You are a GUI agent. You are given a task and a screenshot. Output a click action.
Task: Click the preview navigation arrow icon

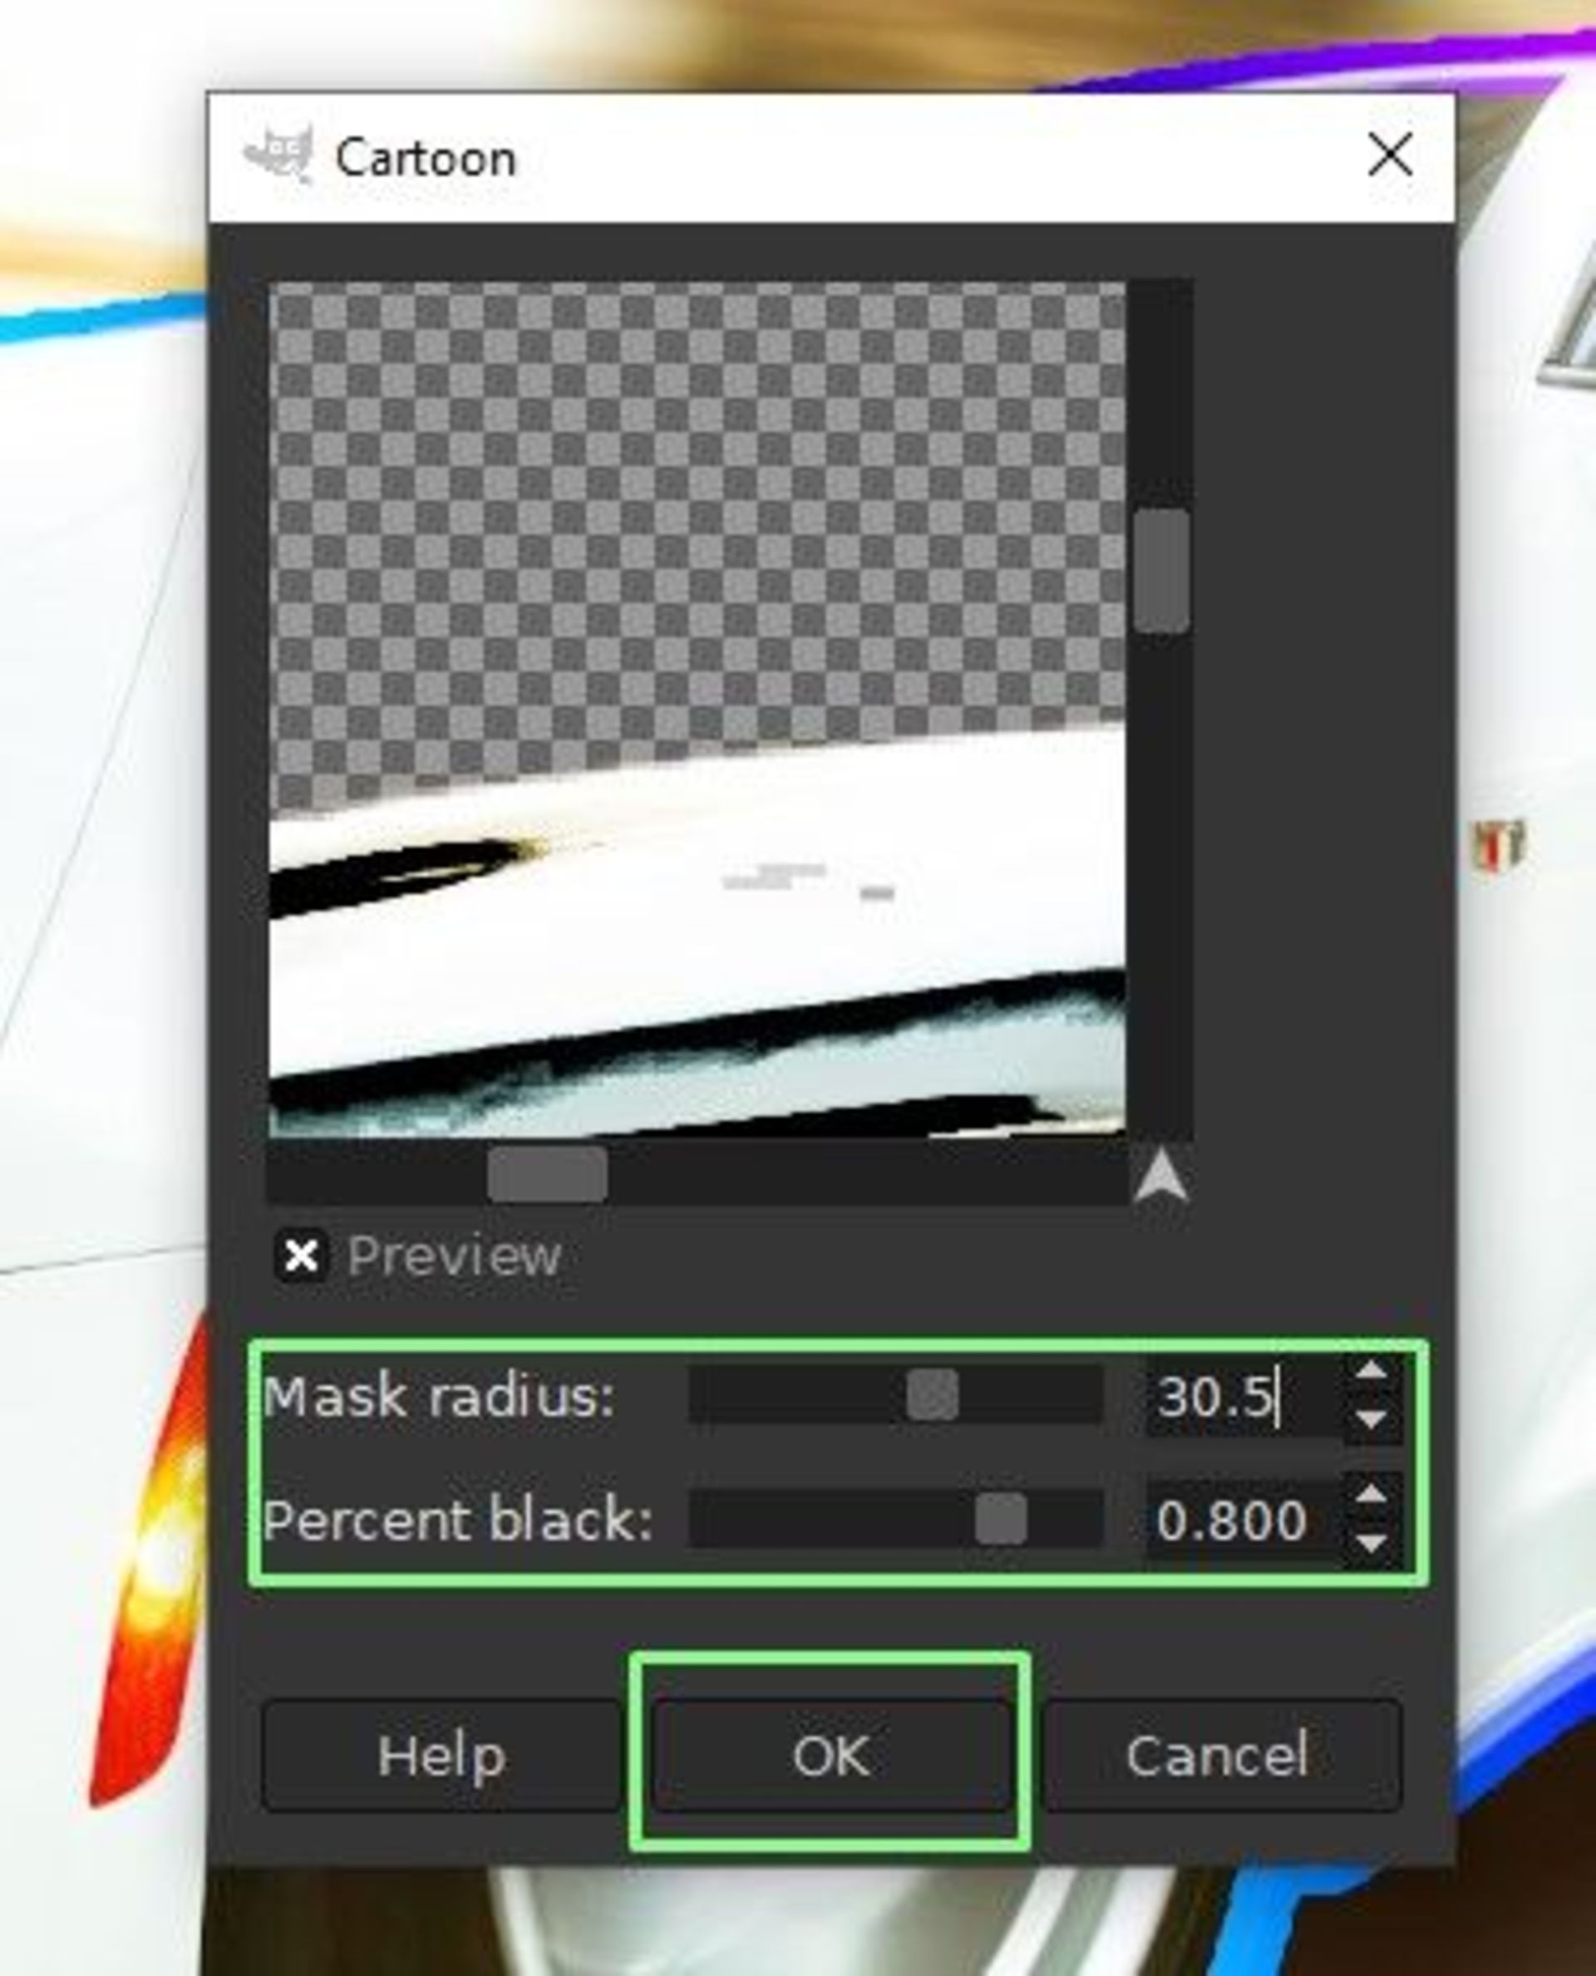click(1161, 1176)
